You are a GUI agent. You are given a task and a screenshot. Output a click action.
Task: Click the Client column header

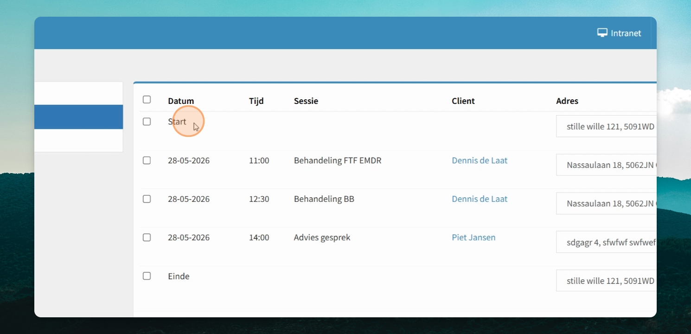[463, 101]
